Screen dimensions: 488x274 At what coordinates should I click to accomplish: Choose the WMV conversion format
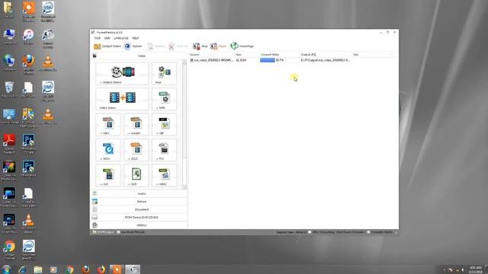[x=164, y=176]
